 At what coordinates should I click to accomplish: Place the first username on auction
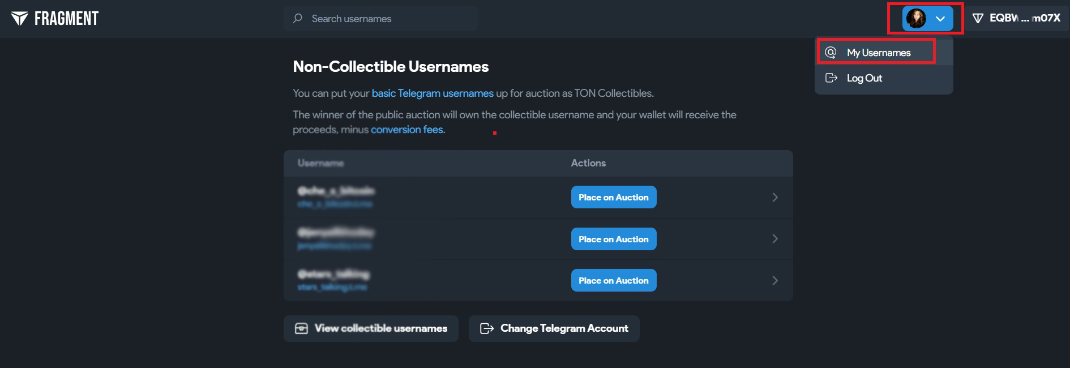(614, 197)
